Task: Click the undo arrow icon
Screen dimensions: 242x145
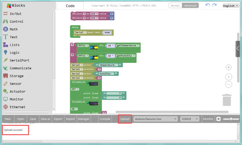Action: point(208,5)
